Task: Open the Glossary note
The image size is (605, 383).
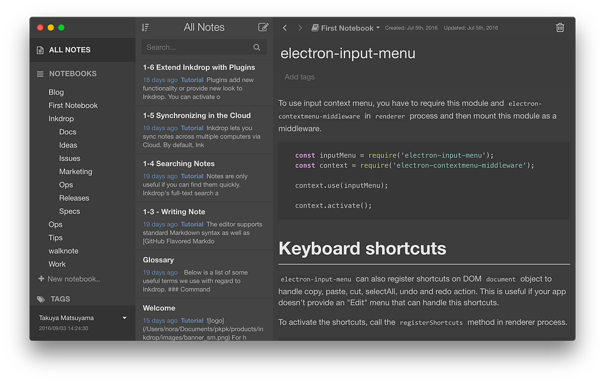Action: coord(204,274)
